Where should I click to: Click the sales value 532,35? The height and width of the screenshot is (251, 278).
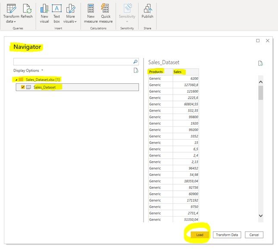pos(193,110)
